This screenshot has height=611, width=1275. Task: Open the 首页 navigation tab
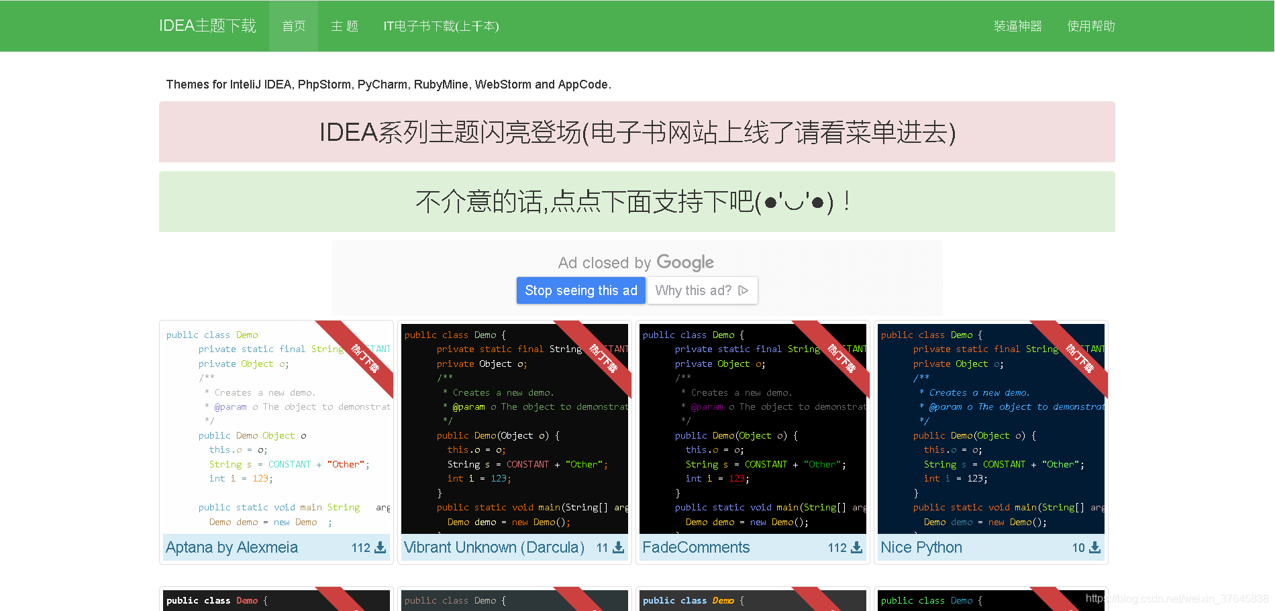[x=293, y=26]
